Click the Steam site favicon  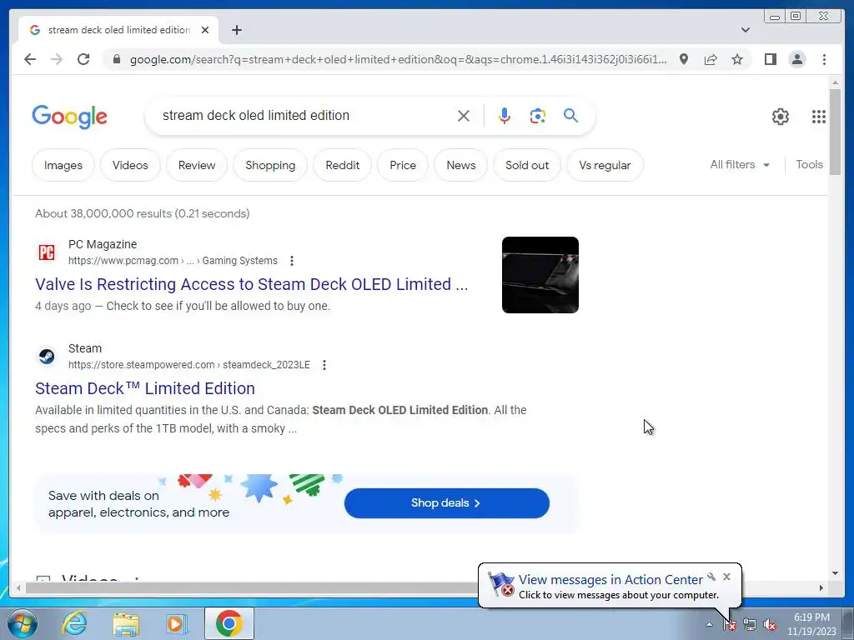[x=47, y=357]
